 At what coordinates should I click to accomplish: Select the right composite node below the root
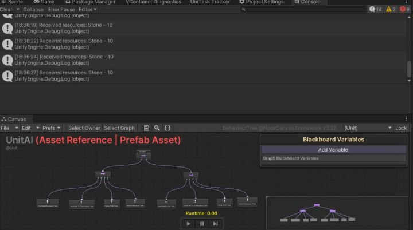click(191, 175)
